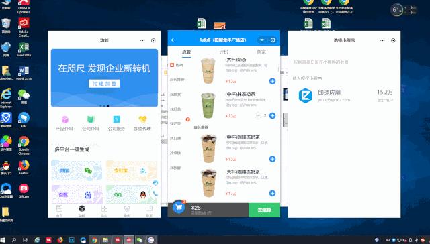Click the (中杯)抹茶奶茶 green drink image

click(x=208, y=105)
